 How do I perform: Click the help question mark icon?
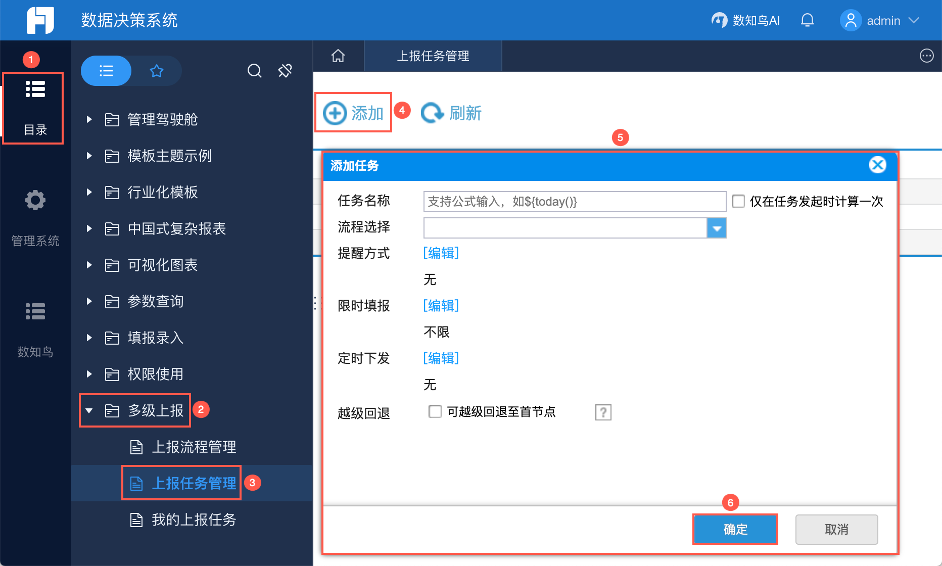(x=603, y=412)
